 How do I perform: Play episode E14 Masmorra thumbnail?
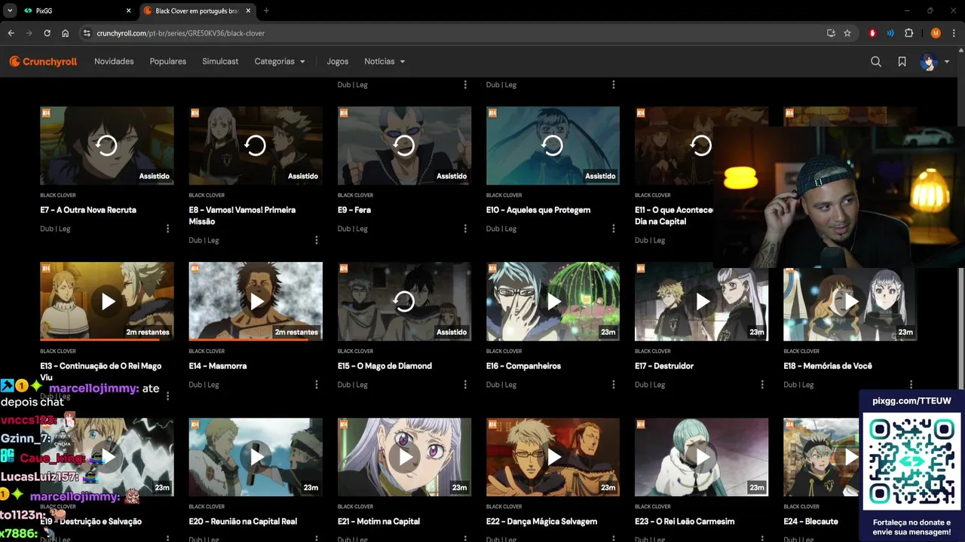(256, 301)
